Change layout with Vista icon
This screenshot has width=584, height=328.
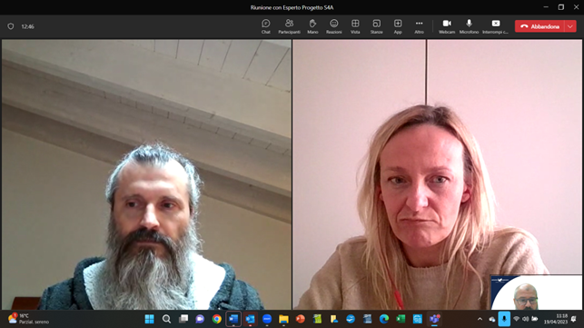(355, 26)
